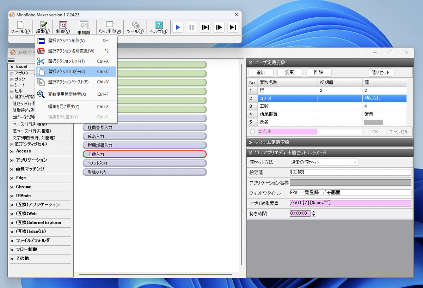
Task: Click the 値リセット button
Action: click(381, 72)
